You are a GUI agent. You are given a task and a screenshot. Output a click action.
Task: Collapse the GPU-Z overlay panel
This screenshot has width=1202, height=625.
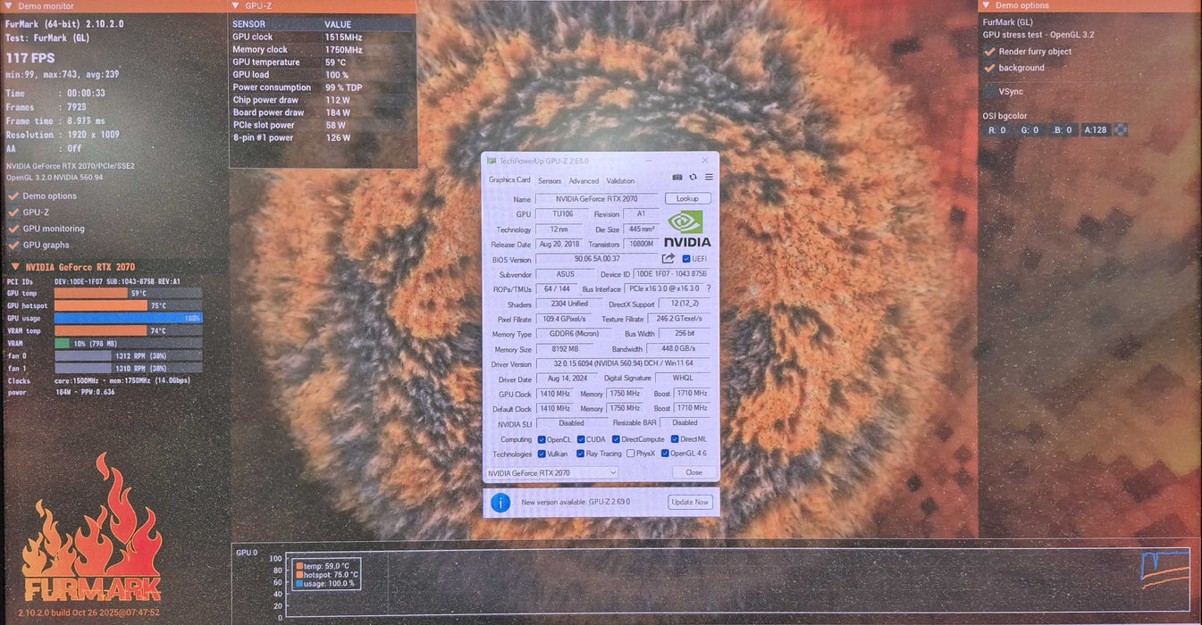(x=235, y=5)
